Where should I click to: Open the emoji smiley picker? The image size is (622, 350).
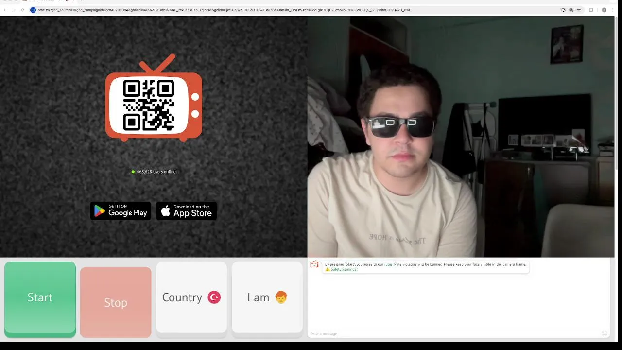604,333
